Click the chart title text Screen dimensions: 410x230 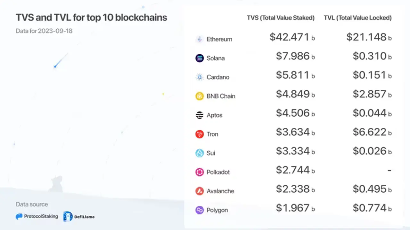(91, 17)
